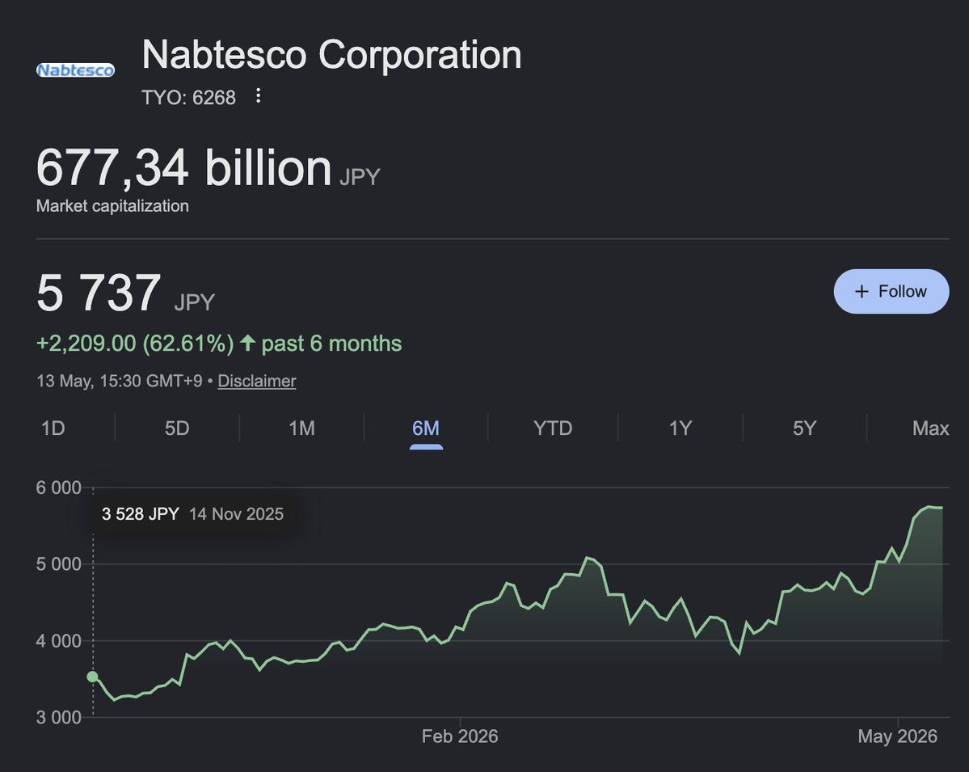Open the three-dot more options menu
This screenshot has height=772, width=969.
click(x=259, y=96)
